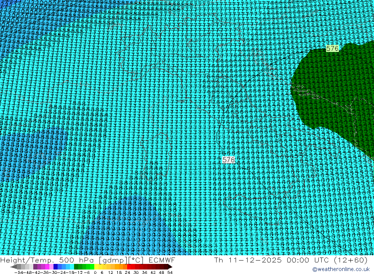The width and height of the screenshot is (374, 274).
Task: Click the legend value label 18
Action: tap(119, 273)
